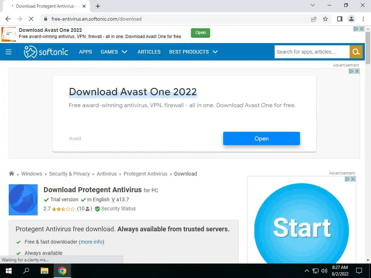Toggle the browser side panel icon
This screenshot has width=371, height=278.
tap(340, 19)
